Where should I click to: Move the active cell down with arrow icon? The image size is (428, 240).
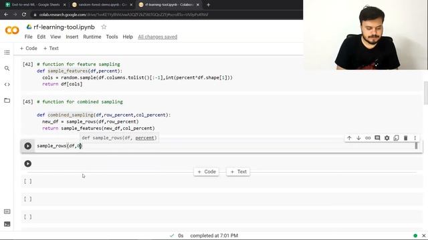click(358, 138)
